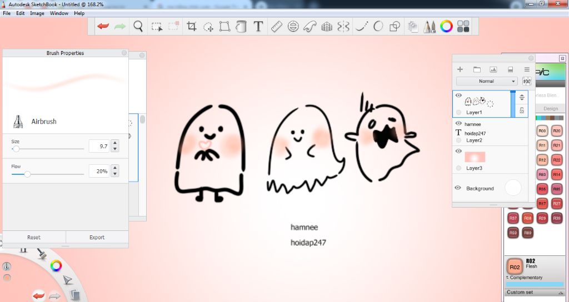Hide the Background layer

click(x=458, y=188)
